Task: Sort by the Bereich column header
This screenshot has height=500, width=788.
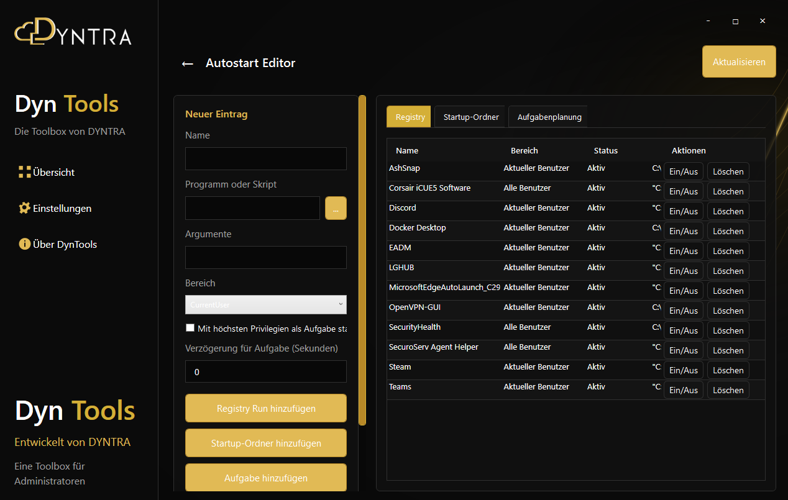Action: [525, 150]
